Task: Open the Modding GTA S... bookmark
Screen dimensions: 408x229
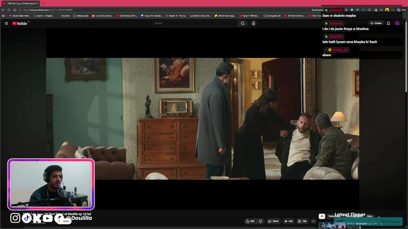Action: coord(127,16)
